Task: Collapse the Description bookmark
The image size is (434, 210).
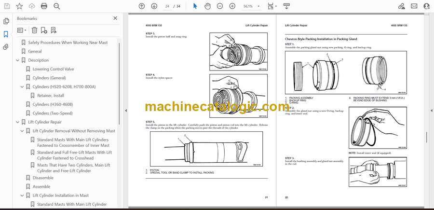Action: coord(18,60)
